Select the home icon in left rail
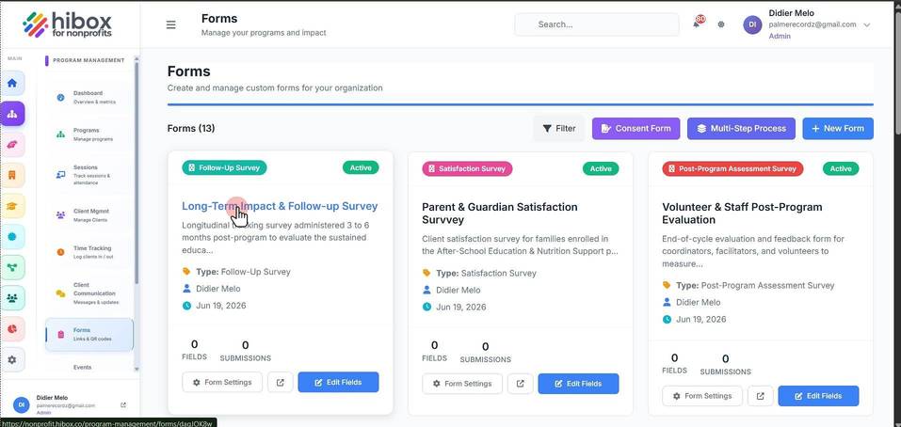The image size is (901, 427). 12,83
